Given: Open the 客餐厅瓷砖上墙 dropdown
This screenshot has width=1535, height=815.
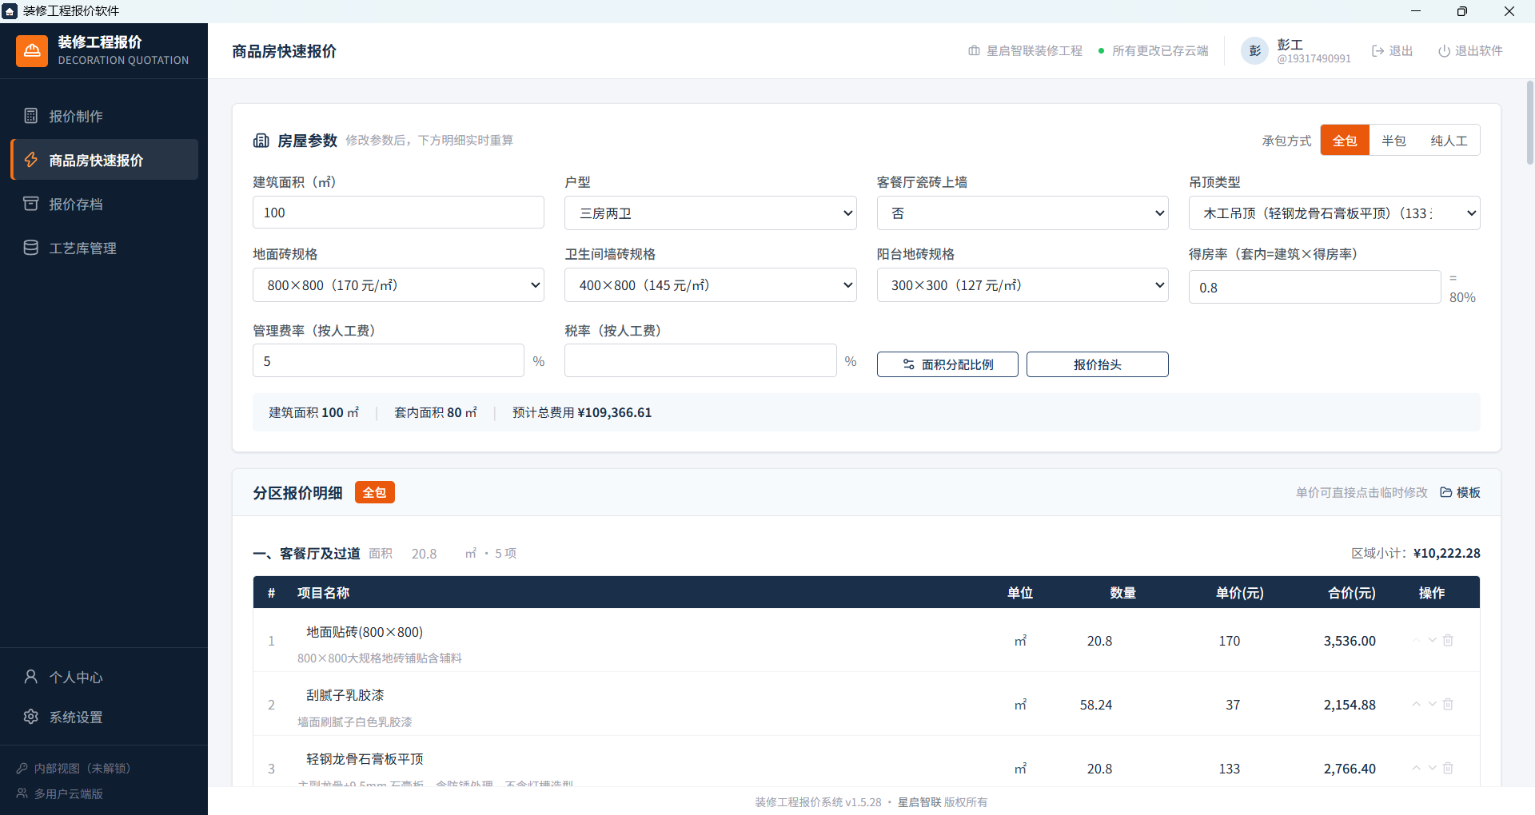Looking at the screenshot, I should coord(1023,213).
